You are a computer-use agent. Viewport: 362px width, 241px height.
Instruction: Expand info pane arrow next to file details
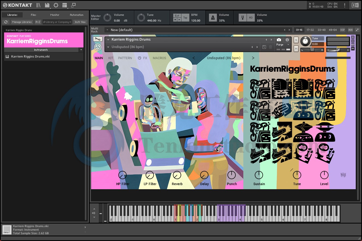coord(85,227)
